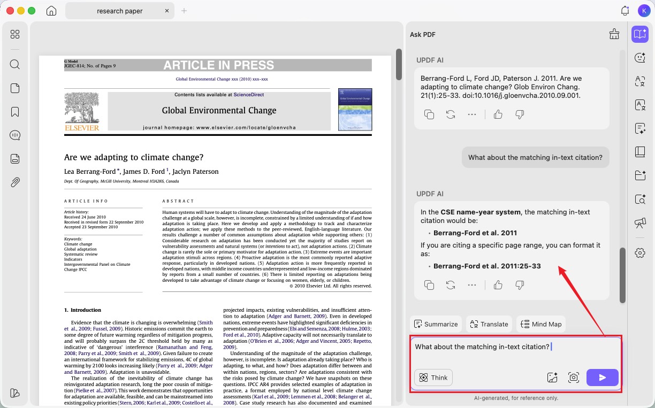Viewport: 655px width, 408px height.
Task: Open the attachments paperclip panel
Action: click(x=15, y=182)
